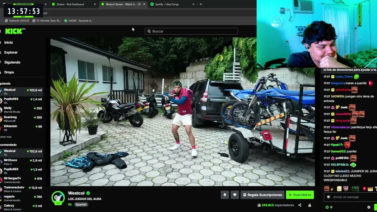Open MrVargasTv's Conversando channel

point(22,180)
